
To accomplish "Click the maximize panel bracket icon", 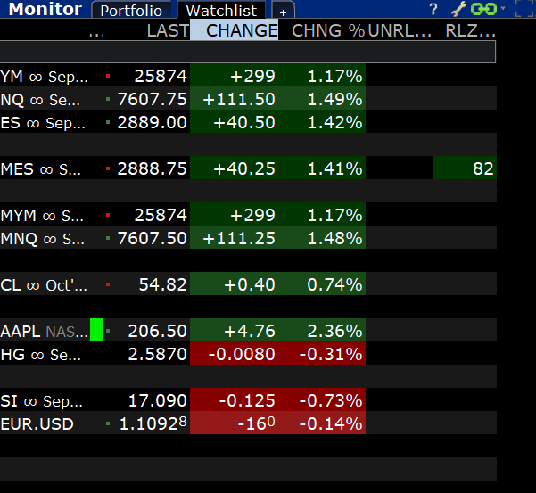I will point(525,9).
